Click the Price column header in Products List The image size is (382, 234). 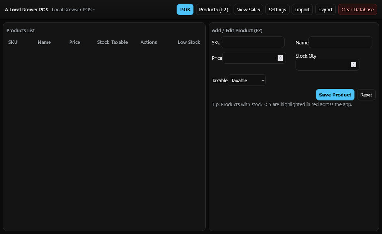pyautogui.click(x=74, y=42)
